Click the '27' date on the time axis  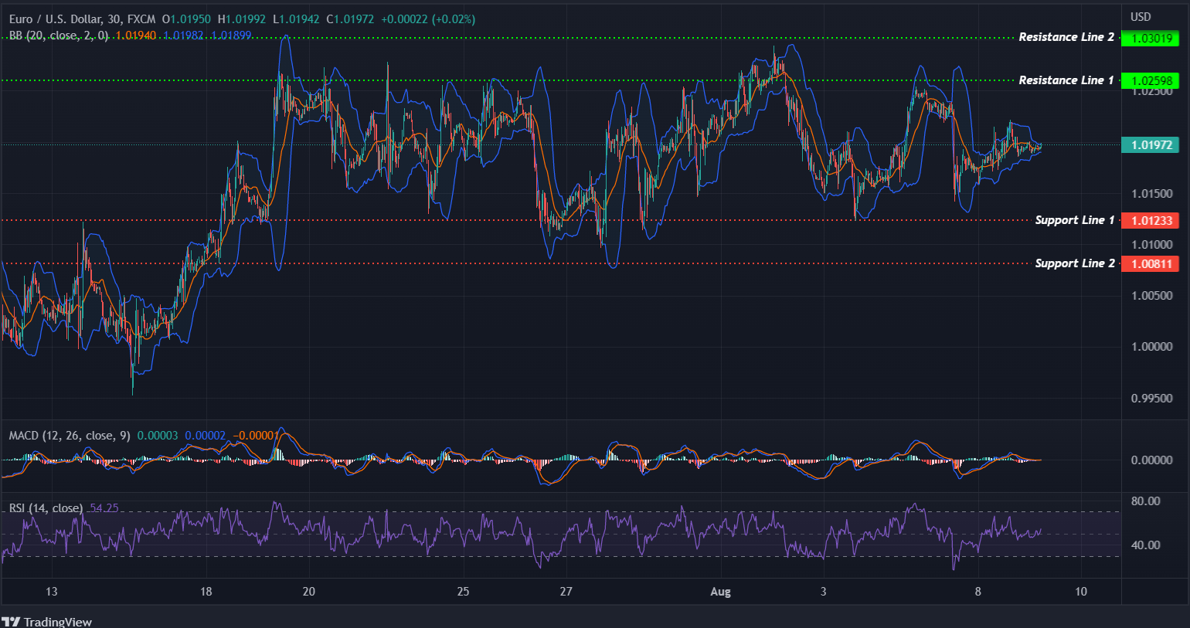[566, 592]
